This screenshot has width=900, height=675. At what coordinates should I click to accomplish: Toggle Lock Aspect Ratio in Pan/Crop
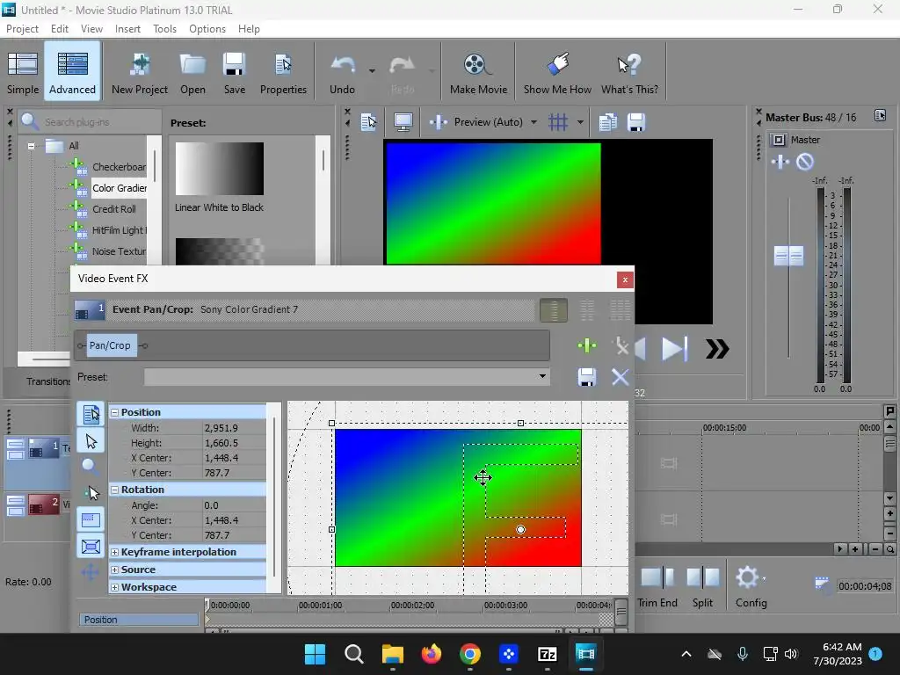coord(91,520)
